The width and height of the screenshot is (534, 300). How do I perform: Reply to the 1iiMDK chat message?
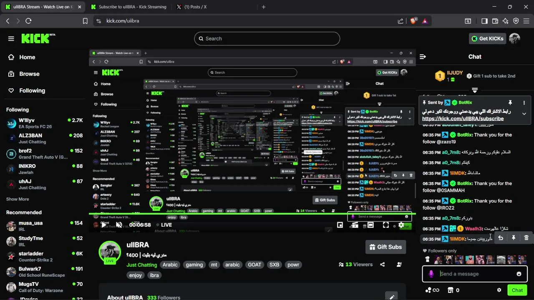coord(500,237)
